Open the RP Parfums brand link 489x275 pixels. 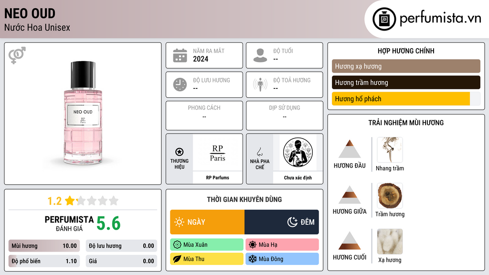point(217,178)
